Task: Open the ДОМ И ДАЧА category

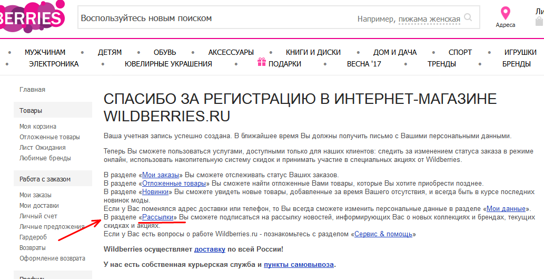Action: pyautogui.click(x=395, y=52)
